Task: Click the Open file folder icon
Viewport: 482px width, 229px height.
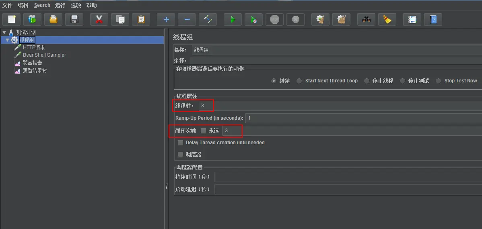Action: [54, 19]
